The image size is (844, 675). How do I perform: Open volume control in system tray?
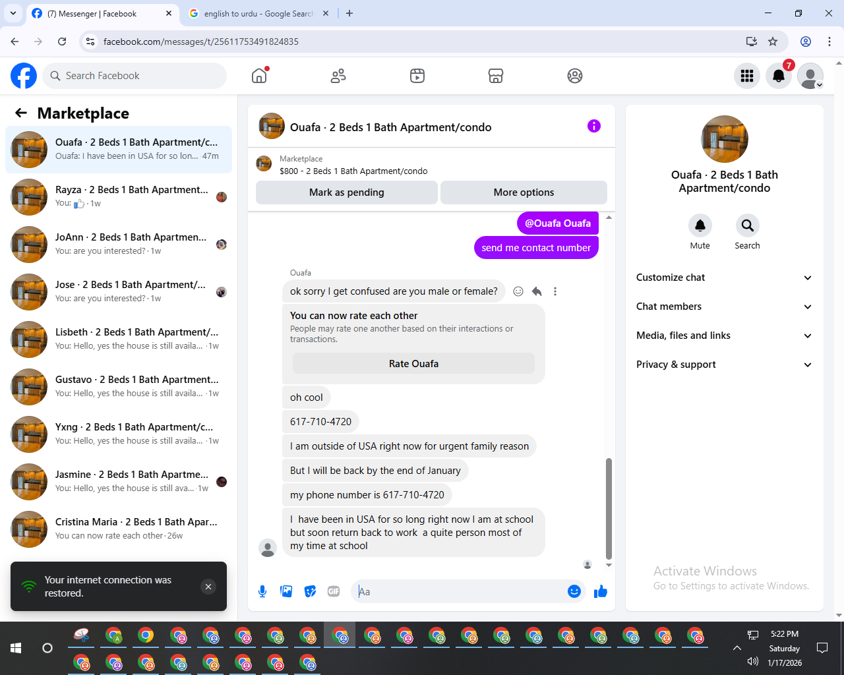coord(753,661)
